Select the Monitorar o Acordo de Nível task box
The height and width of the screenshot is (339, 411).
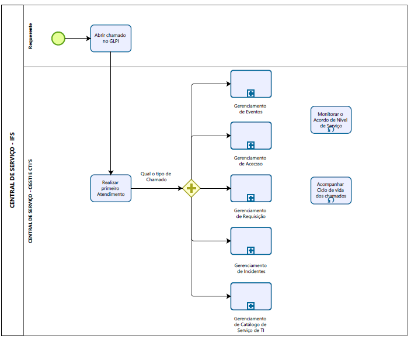[x=331, y=119]
